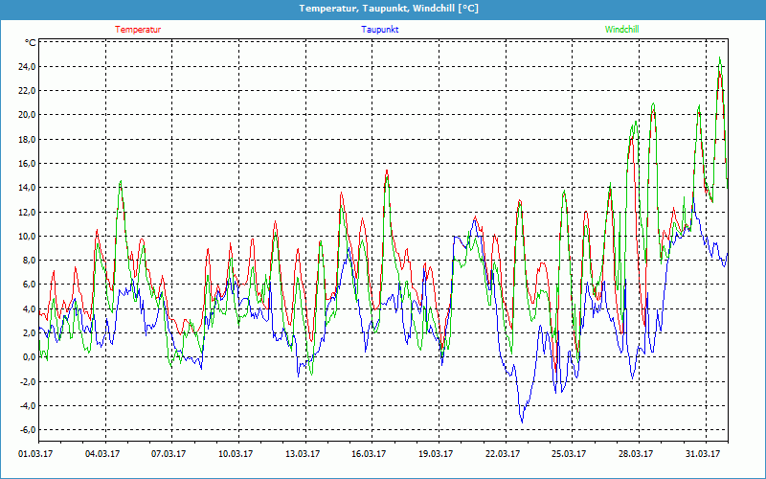This screenshot has height=479, width=766.
Task: Click the 18,0 y-axis tick label
Action: 27,140
